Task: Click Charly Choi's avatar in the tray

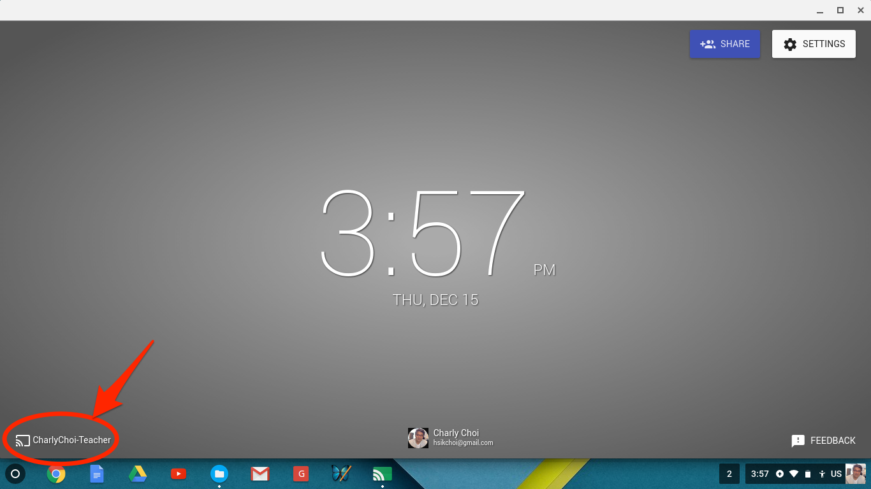Action: 855,474
